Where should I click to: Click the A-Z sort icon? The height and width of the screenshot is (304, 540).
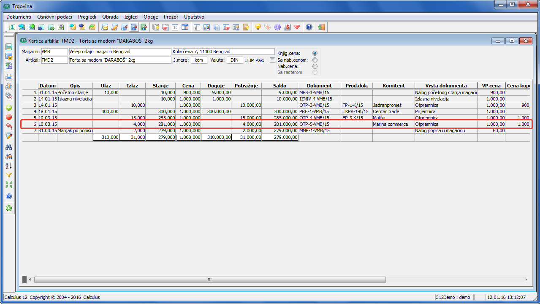click(8, 166)
